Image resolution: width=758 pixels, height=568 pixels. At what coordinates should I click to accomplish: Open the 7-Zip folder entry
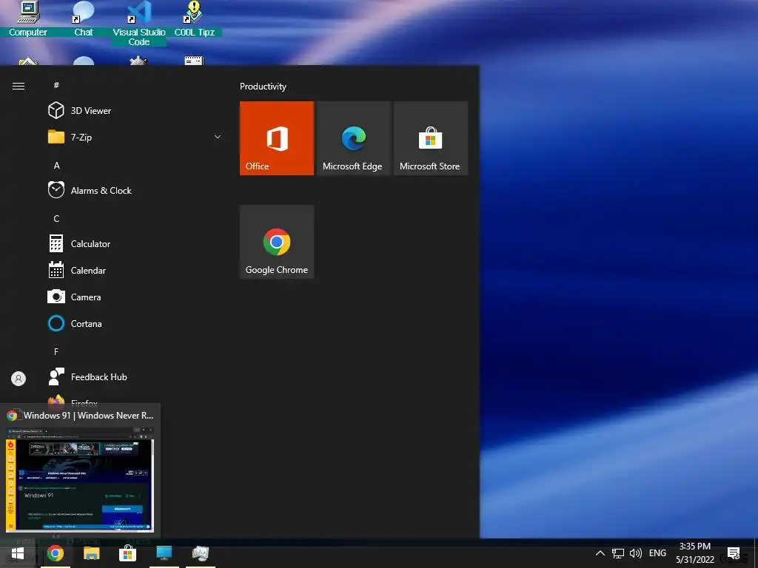pos(81,137)
